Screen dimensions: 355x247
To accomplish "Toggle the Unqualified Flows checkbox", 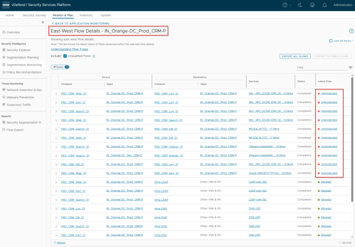I will click(65, 56).
